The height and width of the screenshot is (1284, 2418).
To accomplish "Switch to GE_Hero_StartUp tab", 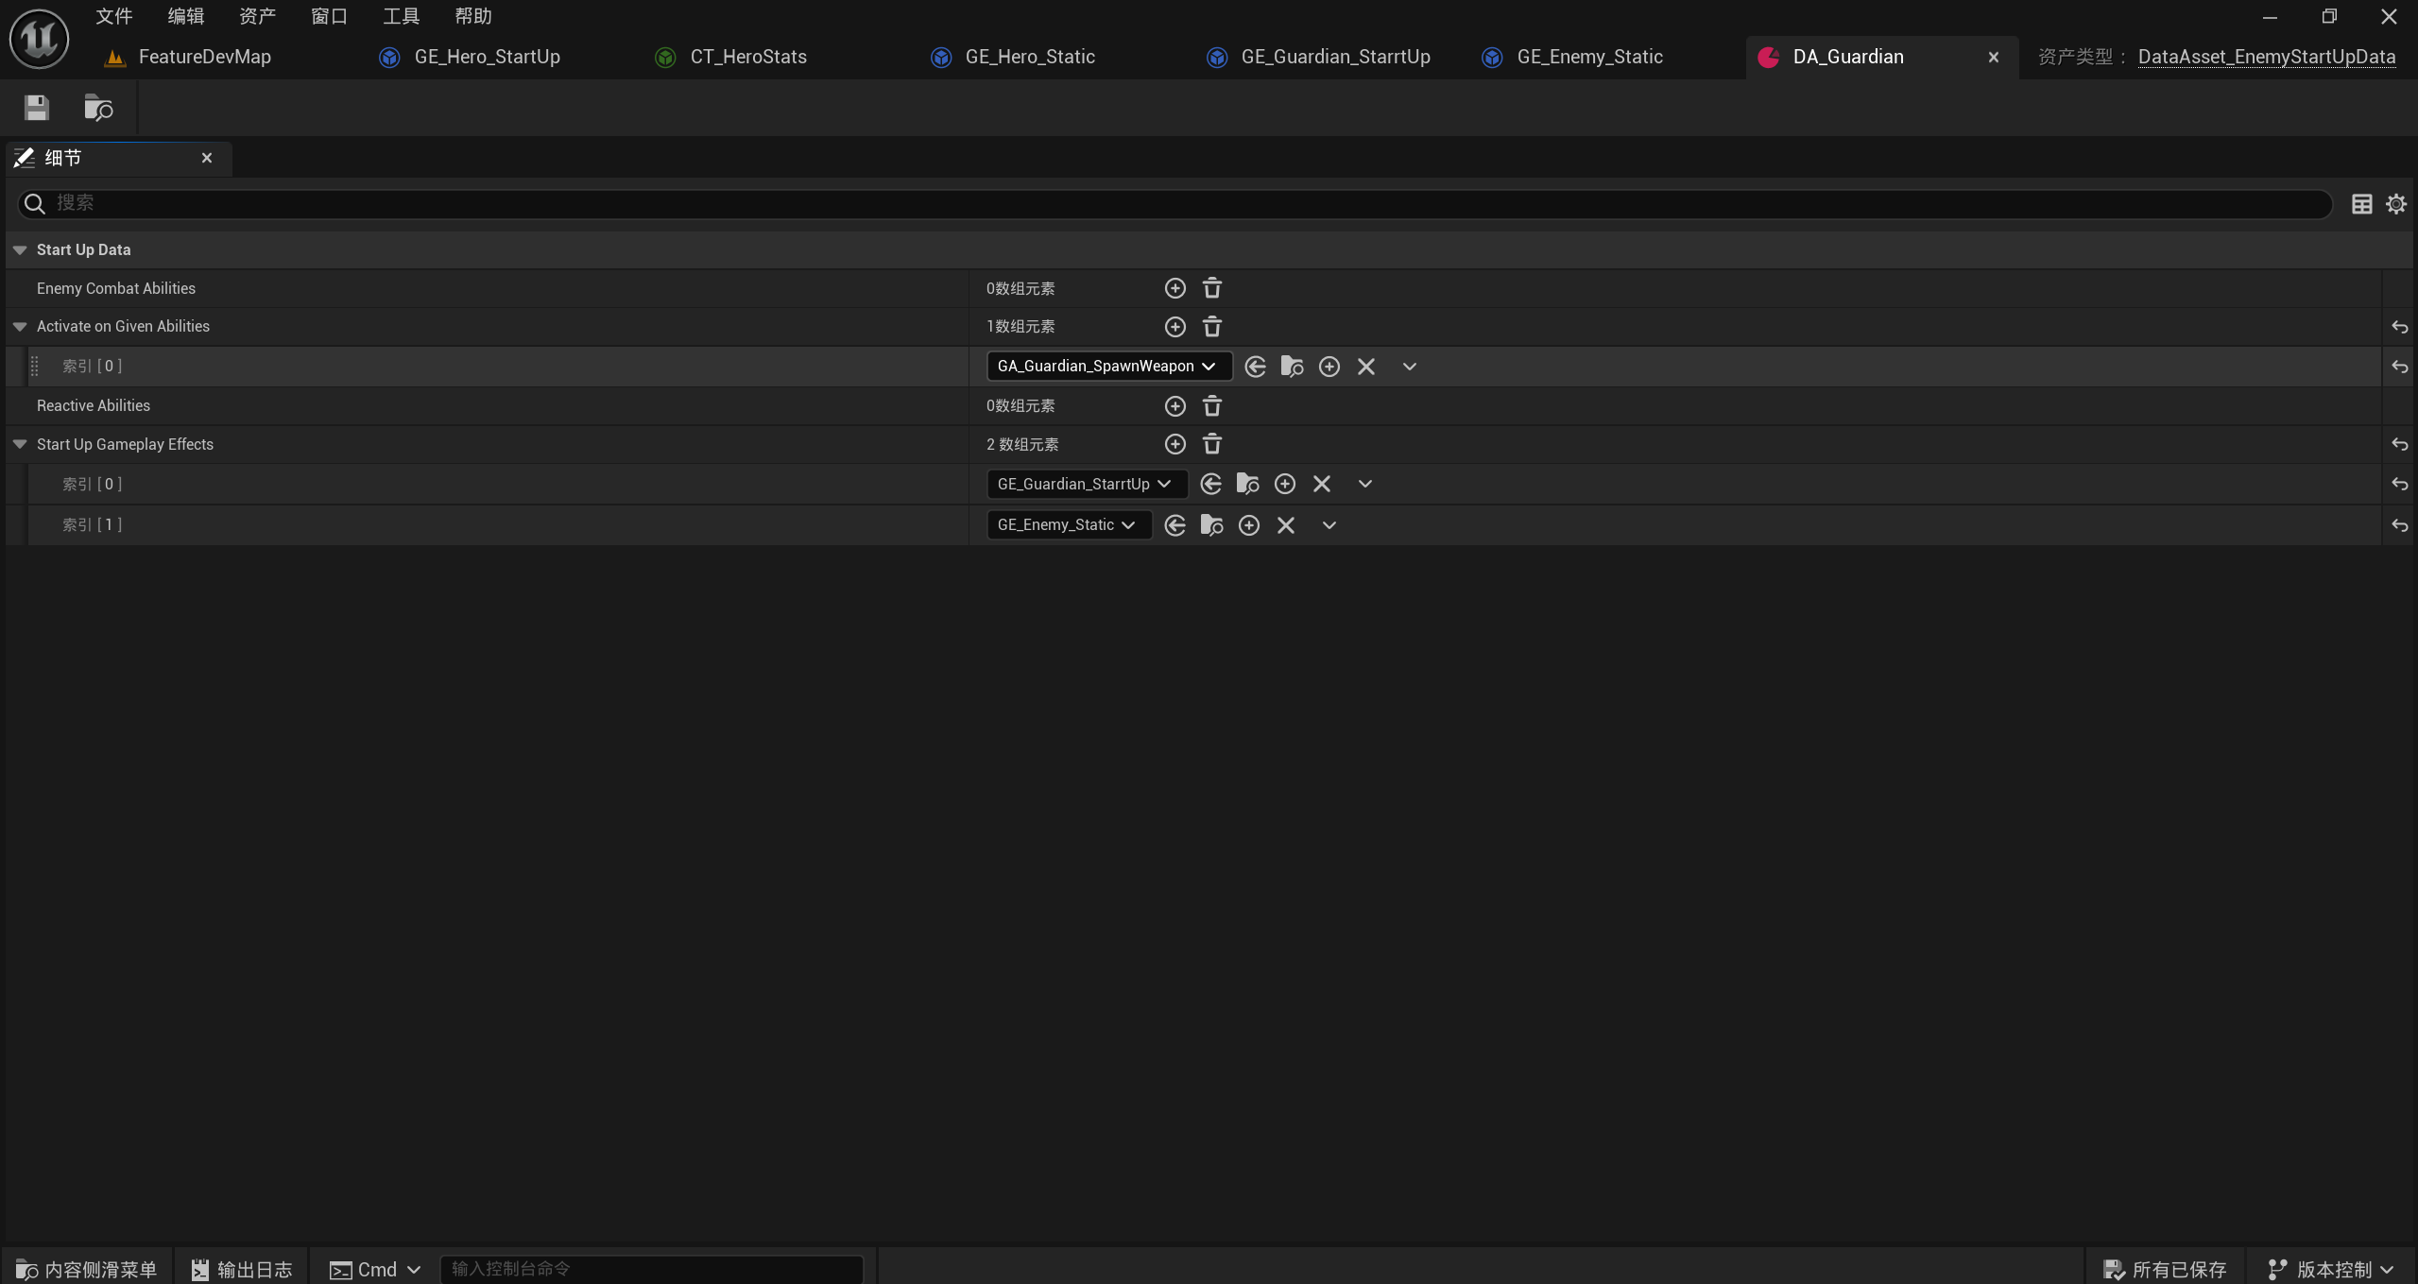I will (487, 58).
